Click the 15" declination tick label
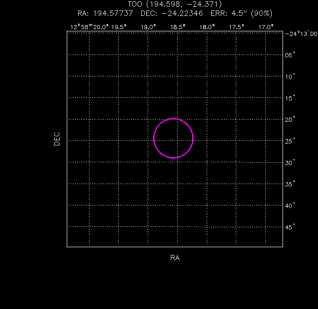 [x=290, y=98]
